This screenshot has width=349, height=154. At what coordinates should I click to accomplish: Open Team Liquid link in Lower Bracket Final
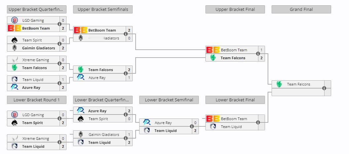tap(231, 127)
